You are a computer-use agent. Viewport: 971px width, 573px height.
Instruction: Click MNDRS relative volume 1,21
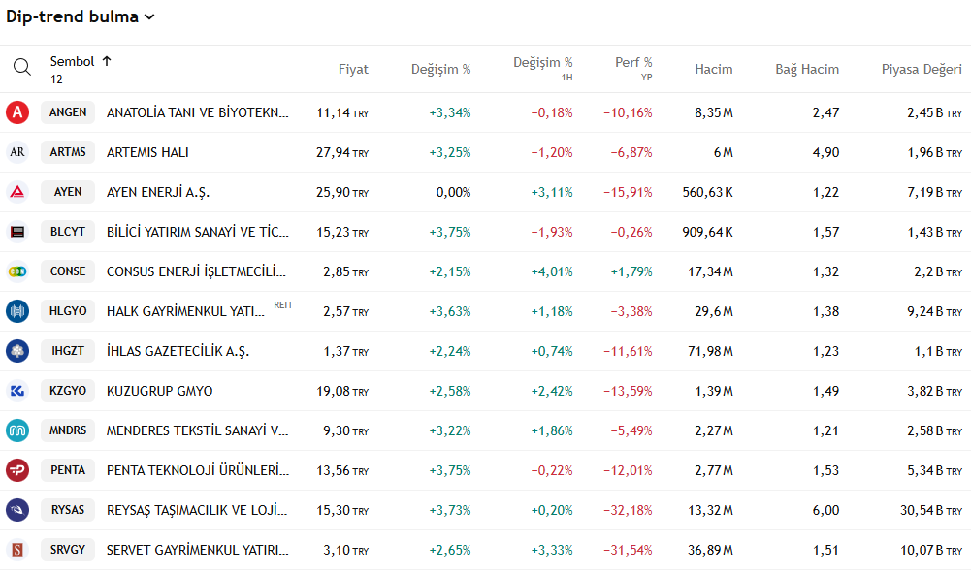[826, 430]
